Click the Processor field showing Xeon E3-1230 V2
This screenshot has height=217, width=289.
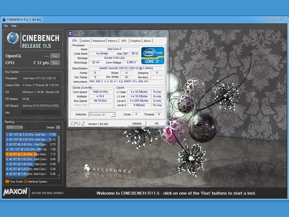[40, 78]
